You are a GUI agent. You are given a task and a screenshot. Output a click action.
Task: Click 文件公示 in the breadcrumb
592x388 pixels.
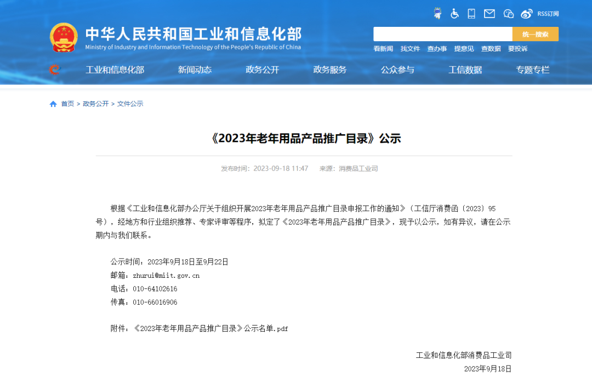pyautogui.click(x=130, y=103)
